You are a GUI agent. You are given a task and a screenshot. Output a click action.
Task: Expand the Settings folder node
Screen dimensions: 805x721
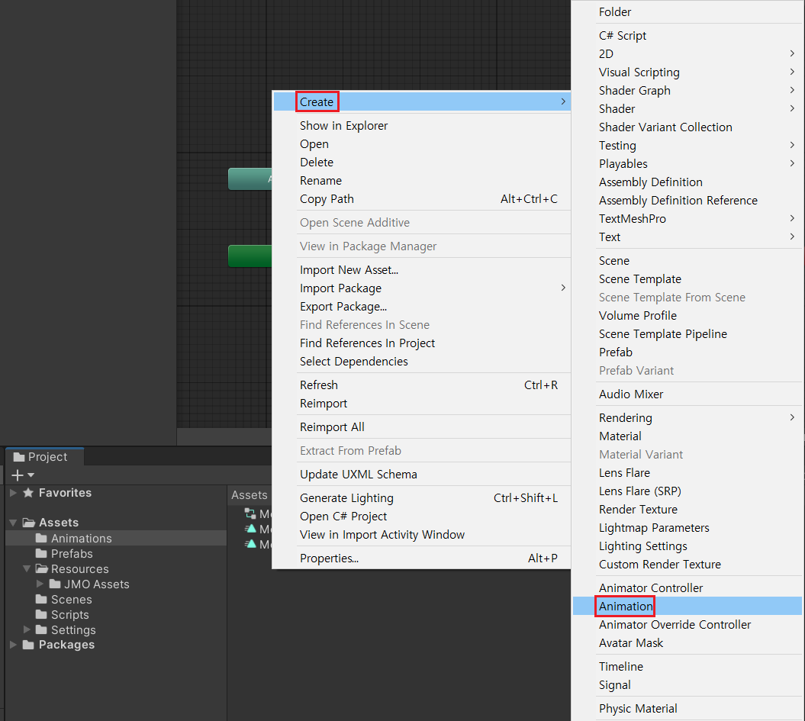tap(27, 629)
